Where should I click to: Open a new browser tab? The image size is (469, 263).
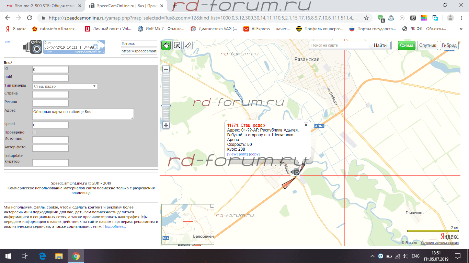174,5
